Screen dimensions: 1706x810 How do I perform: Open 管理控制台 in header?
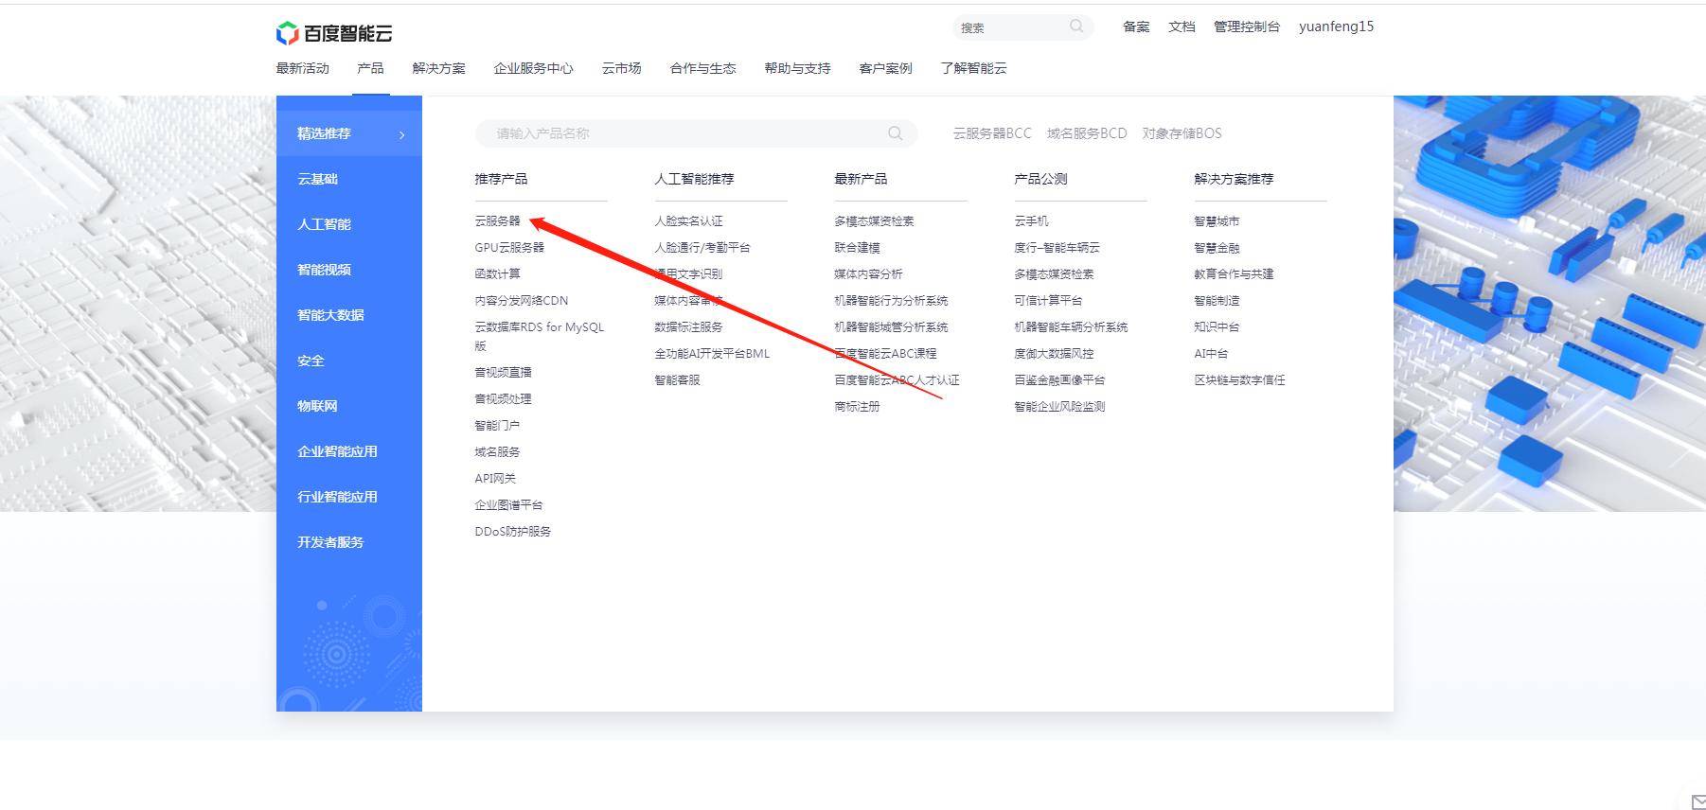[x=1247, y=26]
